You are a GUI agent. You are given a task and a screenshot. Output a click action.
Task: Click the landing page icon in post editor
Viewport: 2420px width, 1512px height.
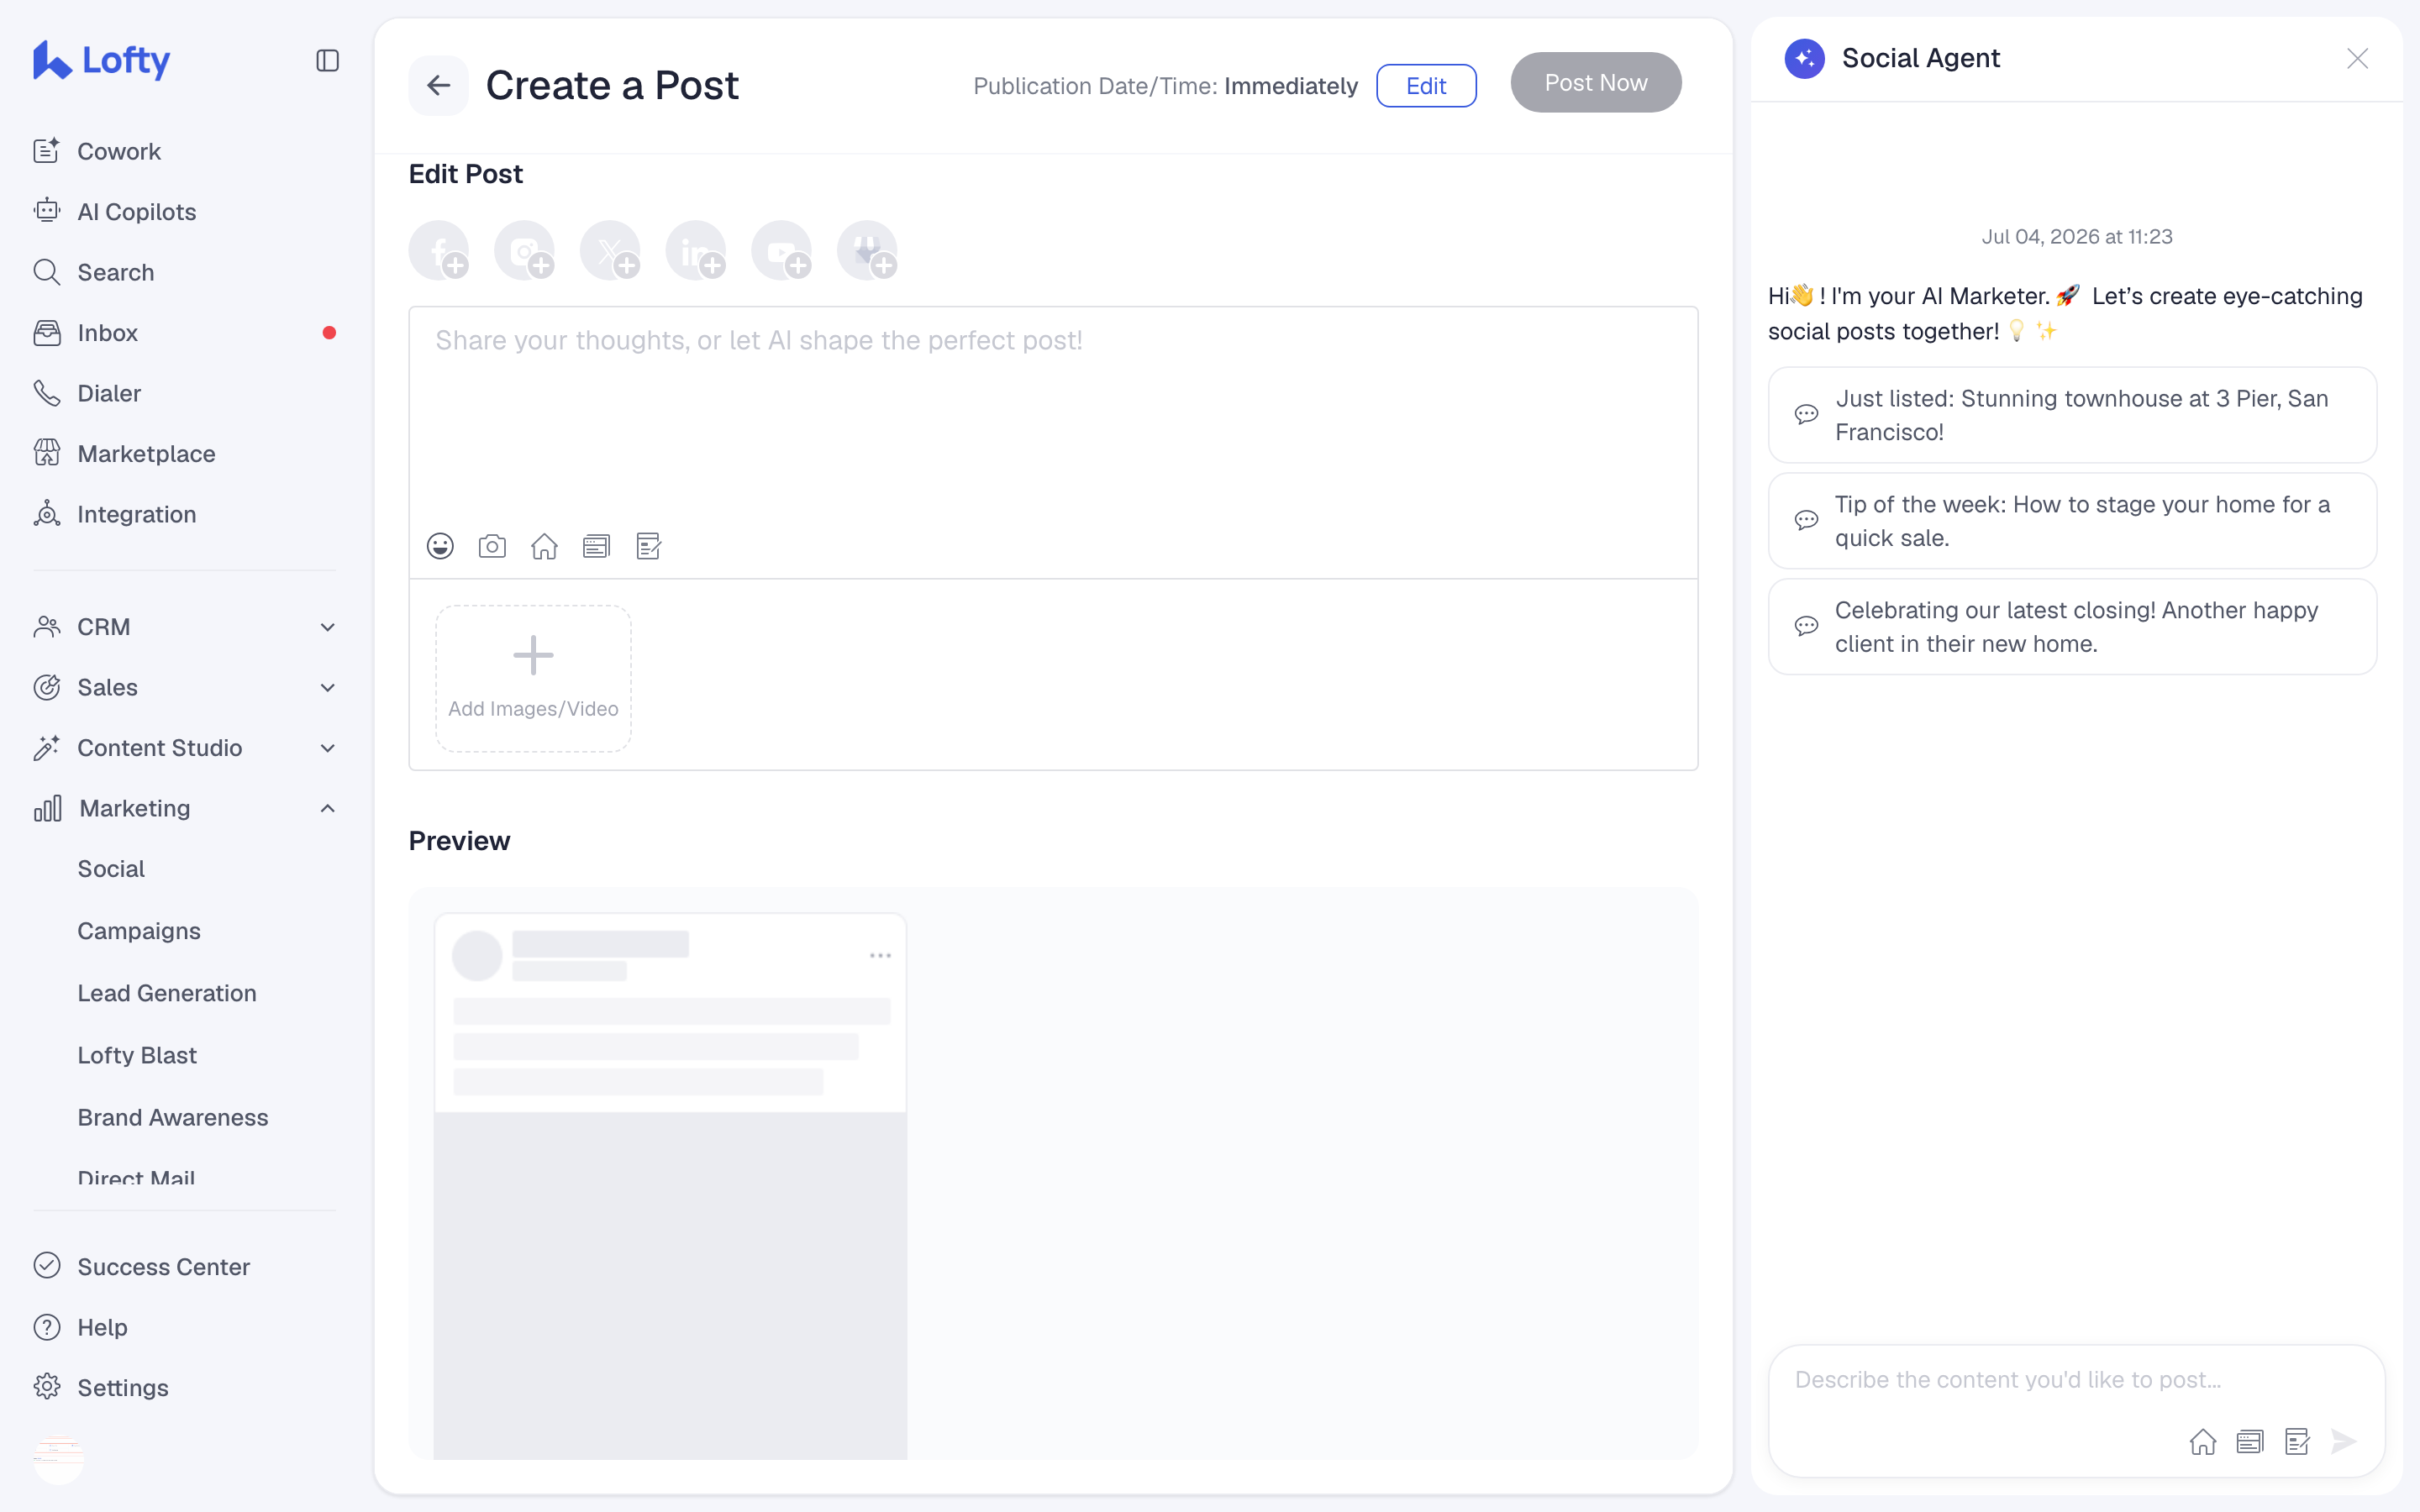[596, 546]
